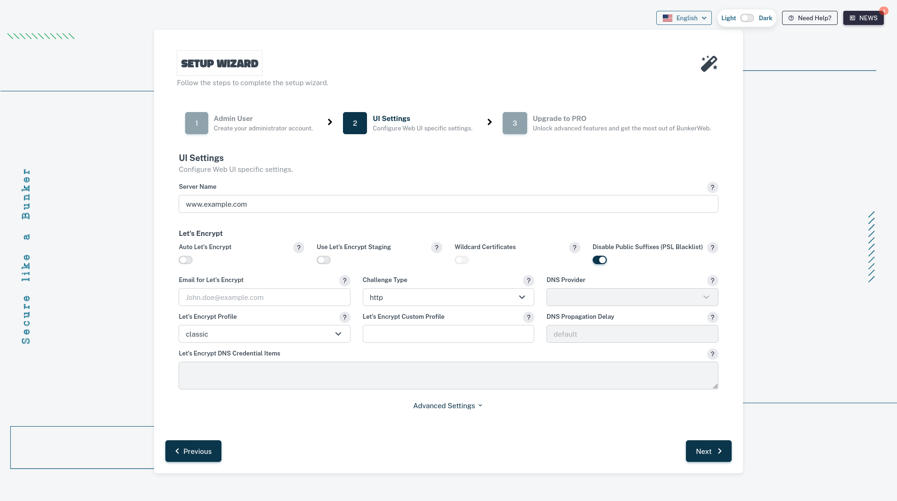Click help icon for Disable Public Suffixes

coord(712,248)
